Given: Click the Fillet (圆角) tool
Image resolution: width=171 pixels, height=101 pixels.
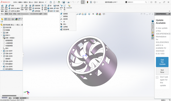Looking at the screenshot, I should 42,8.
